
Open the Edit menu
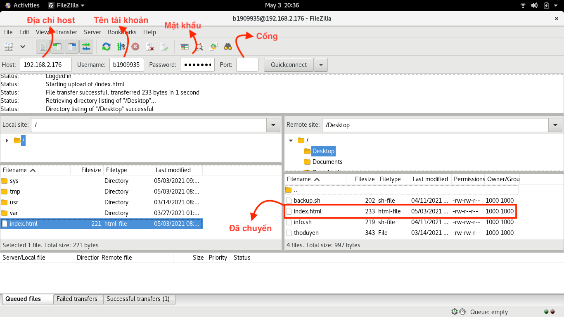point(24,32)
